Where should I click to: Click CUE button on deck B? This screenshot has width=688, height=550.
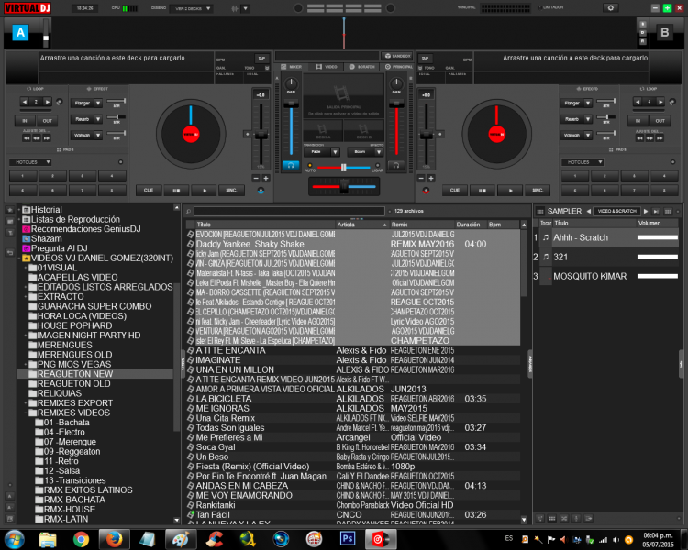pyautogui.click(x=455, y=191)
